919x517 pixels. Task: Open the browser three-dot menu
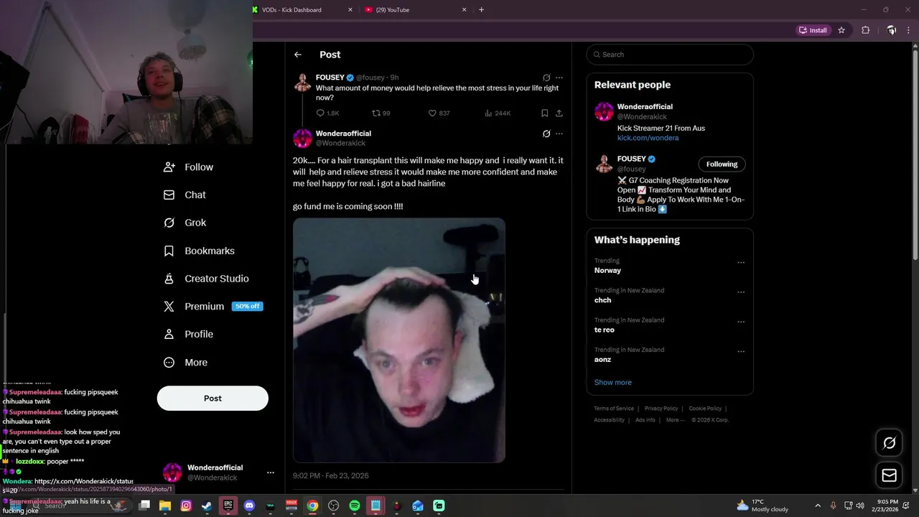tap(909, 30)
